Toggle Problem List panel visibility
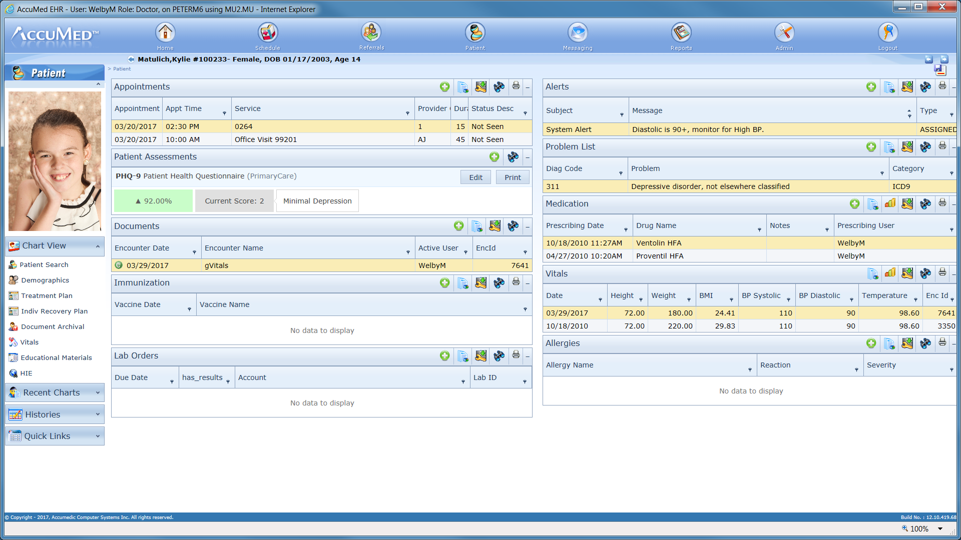 click(x=953, y=147)
